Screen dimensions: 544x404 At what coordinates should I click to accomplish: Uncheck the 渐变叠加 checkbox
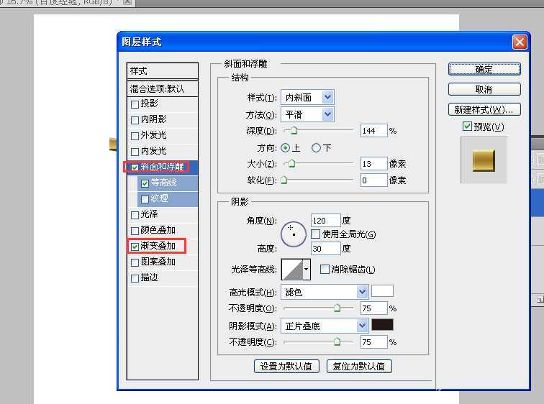click(135, 247)
